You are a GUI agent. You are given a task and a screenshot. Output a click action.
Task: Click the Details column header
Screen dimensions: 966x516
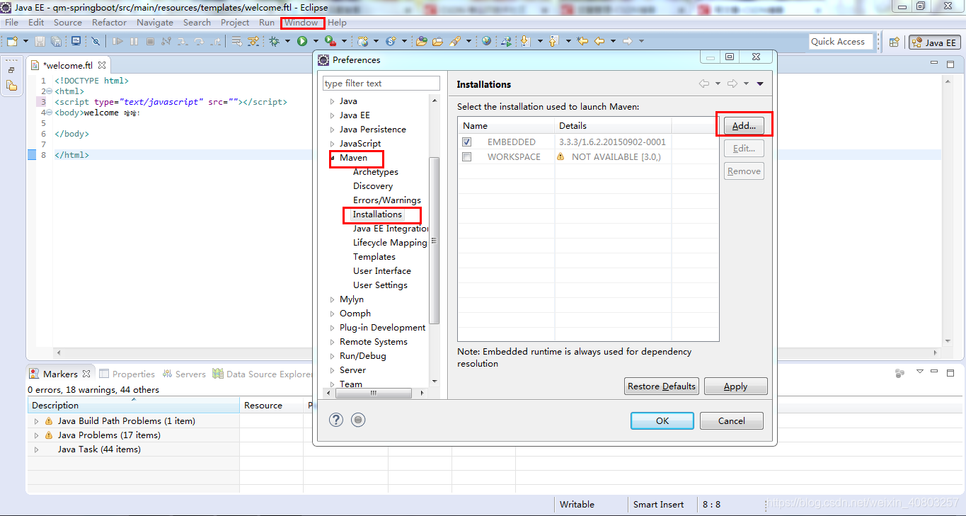[613, 126]
